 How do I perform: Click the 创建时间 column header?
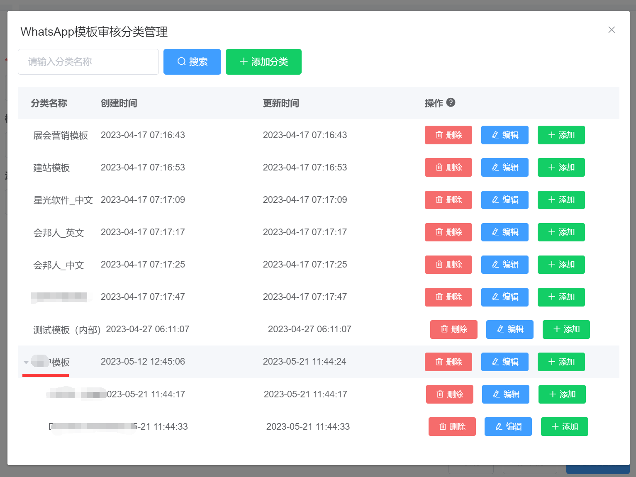click(119, 103)
